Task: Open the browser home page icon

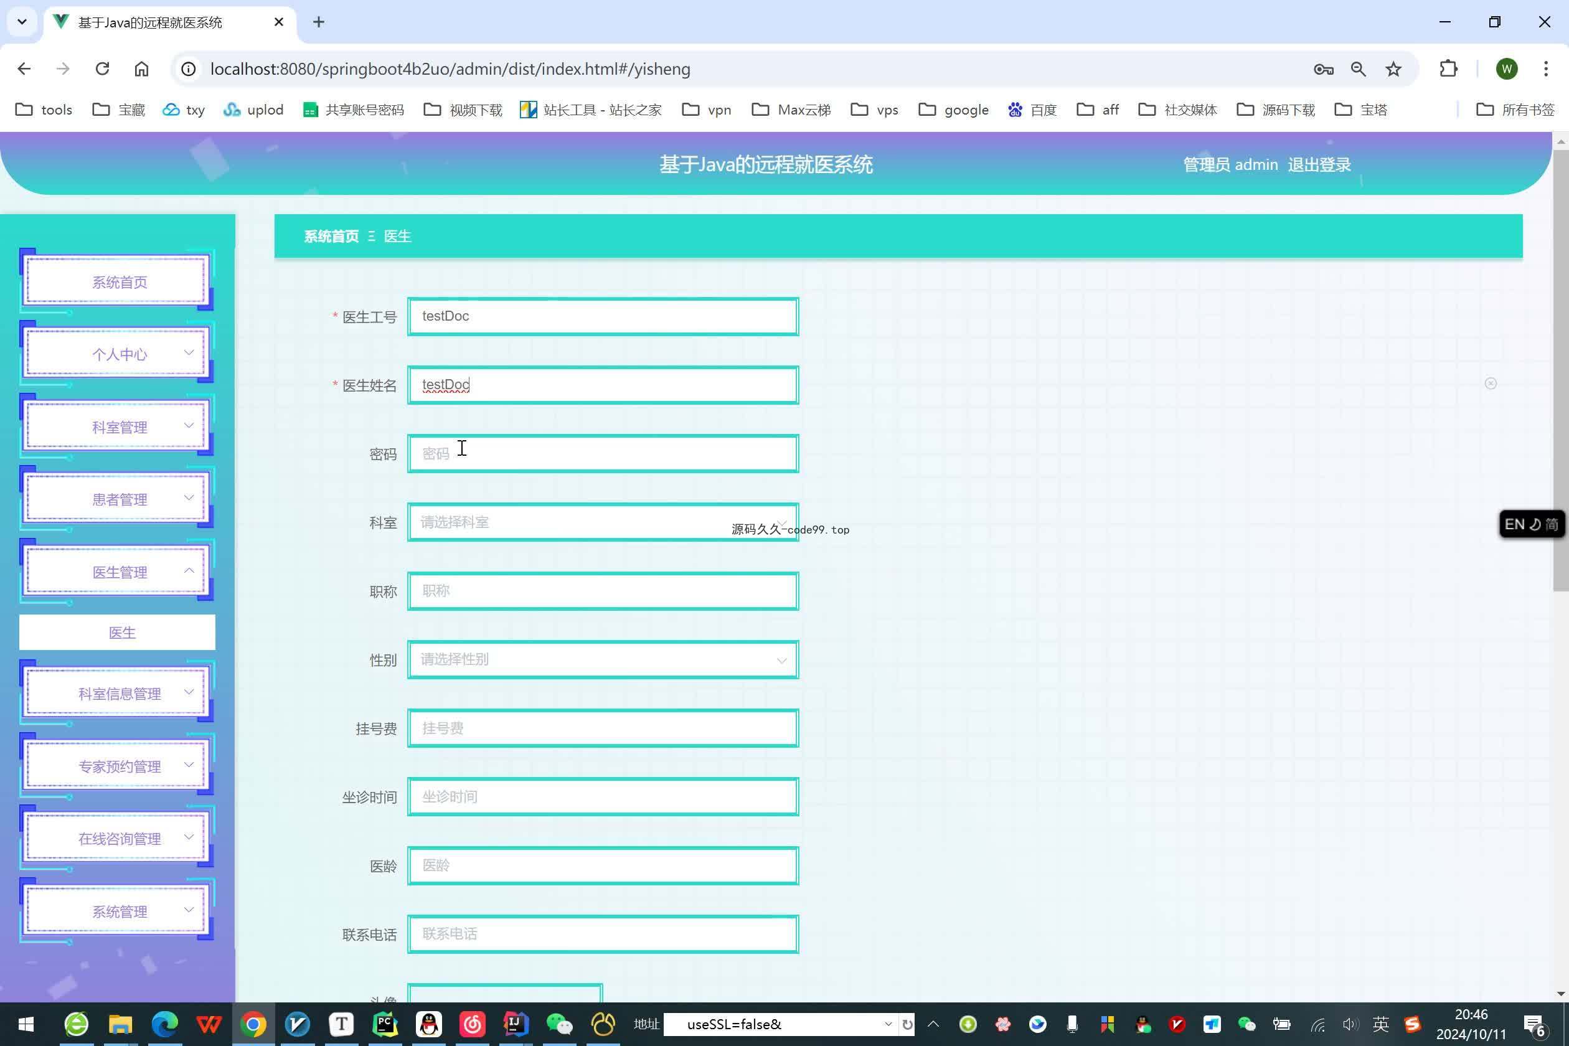Action: tap(141, 68)
